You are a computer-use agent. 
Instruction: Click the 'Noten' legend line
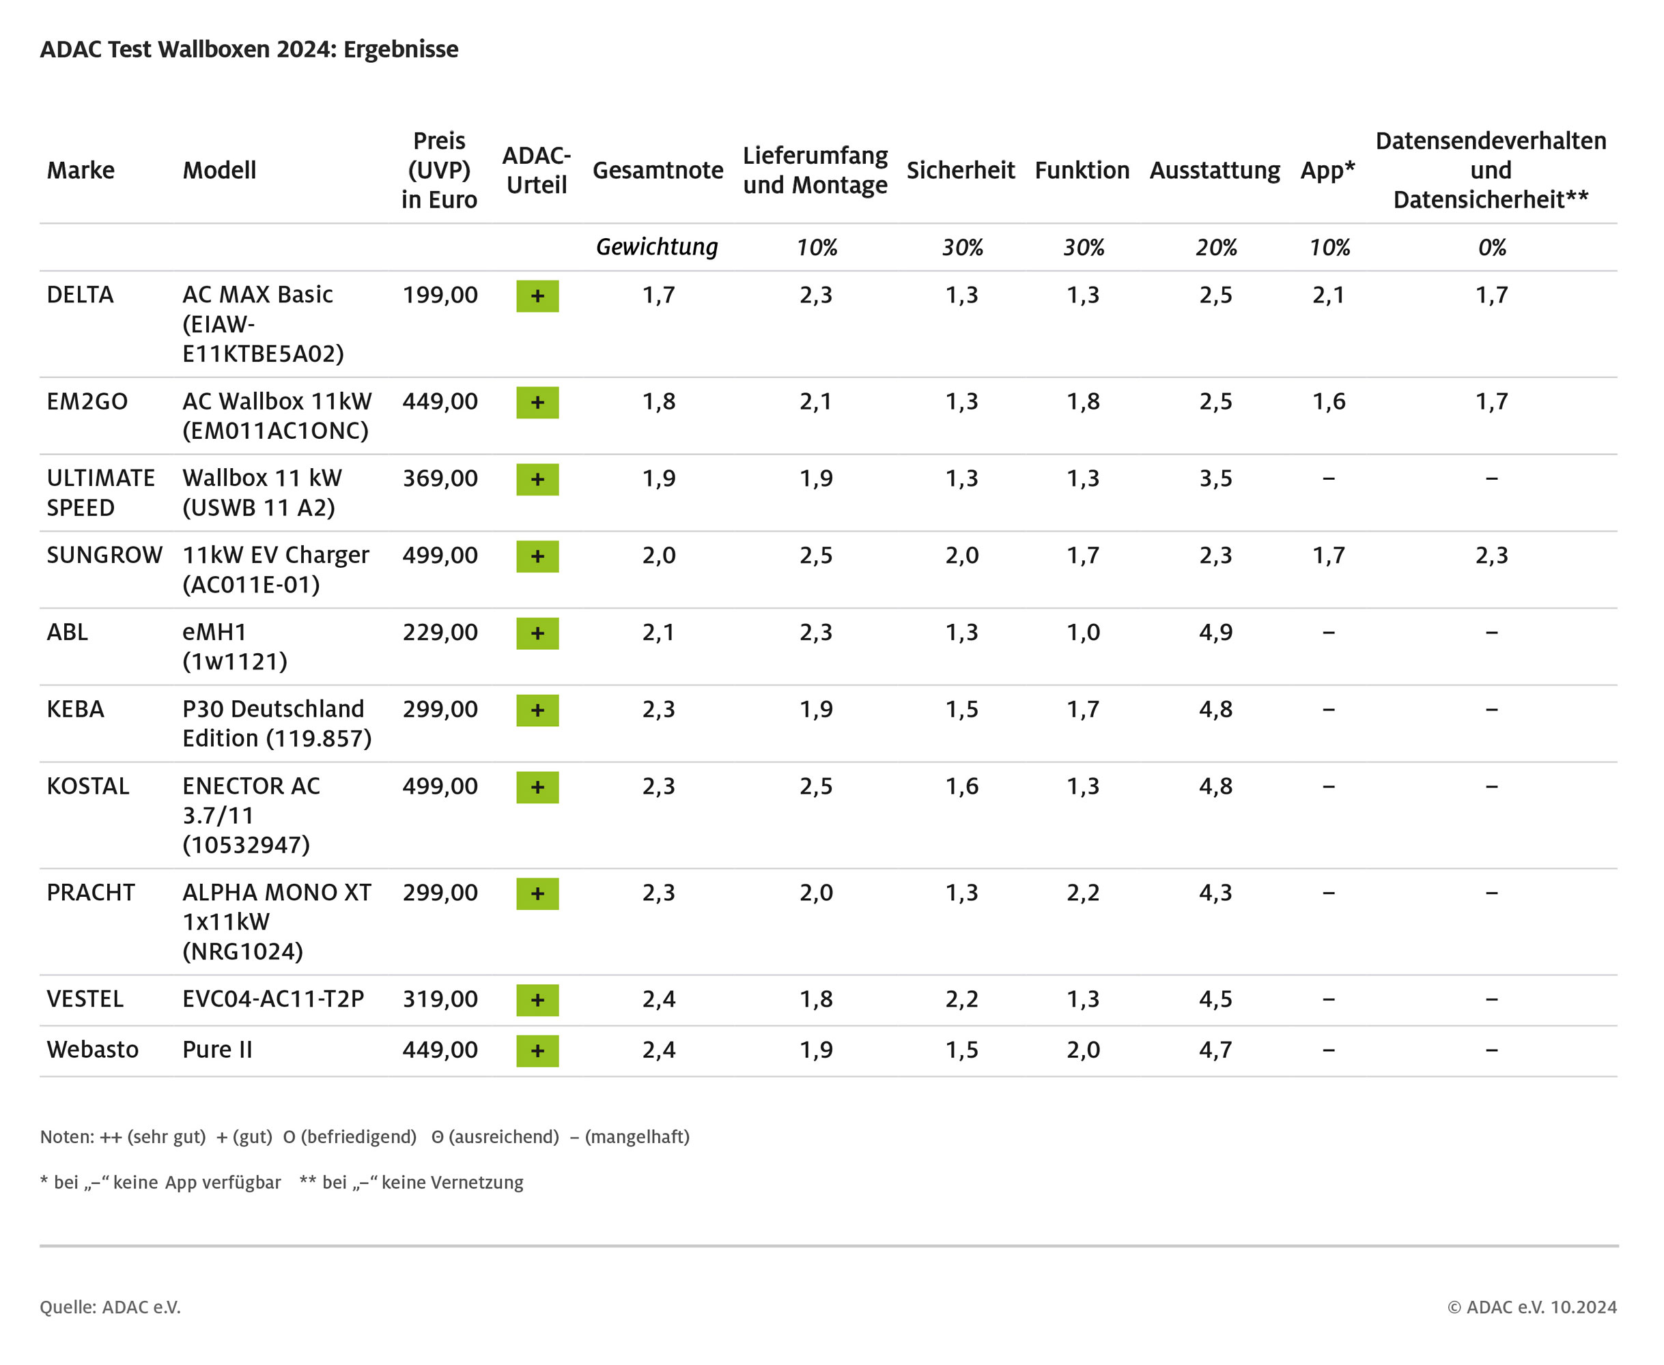tap(365, 1137)
